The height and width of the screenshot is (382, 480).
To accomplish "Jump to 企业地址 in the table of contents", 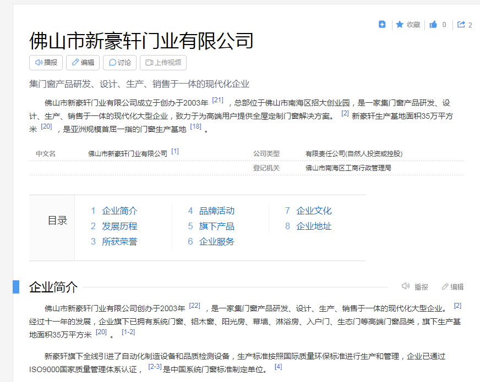I will (x=314, y=226).
